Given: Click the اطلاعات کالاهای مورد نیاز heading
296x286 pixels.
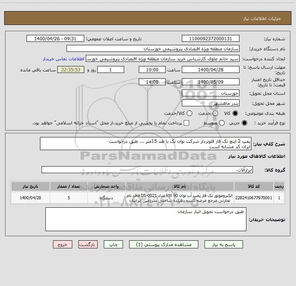Looking at the screenshot, I should [x=256, y=156].
